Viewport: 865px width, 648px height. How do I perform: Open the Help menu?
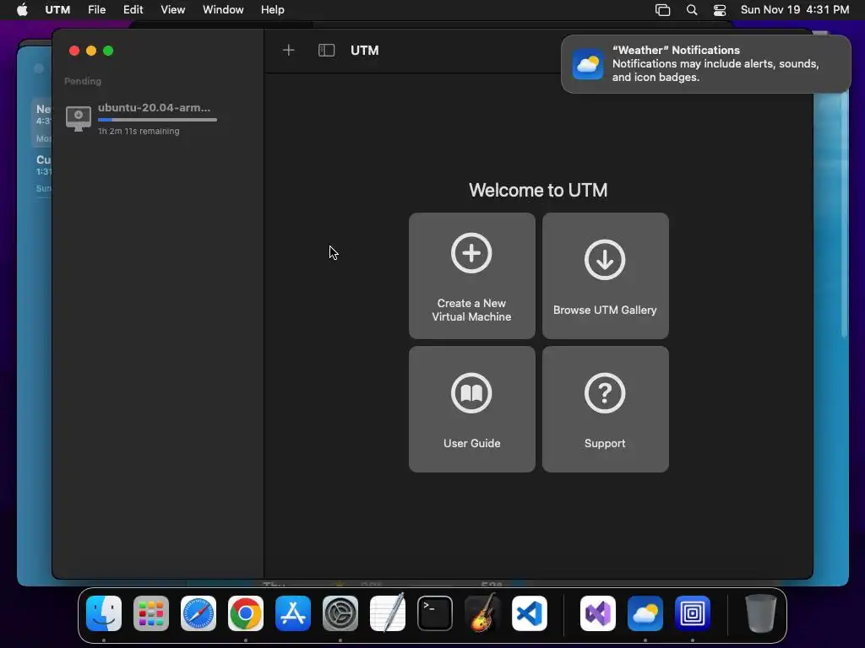(x=273, y=9)
